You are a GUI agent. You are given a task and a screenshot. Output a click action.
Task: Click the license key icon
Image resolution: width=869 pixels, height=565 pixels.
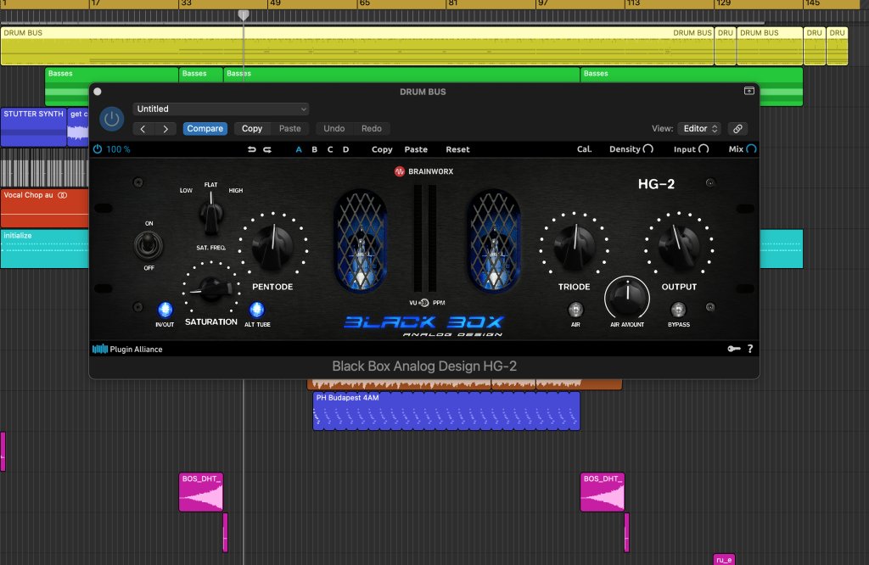[x=734, y=349]
